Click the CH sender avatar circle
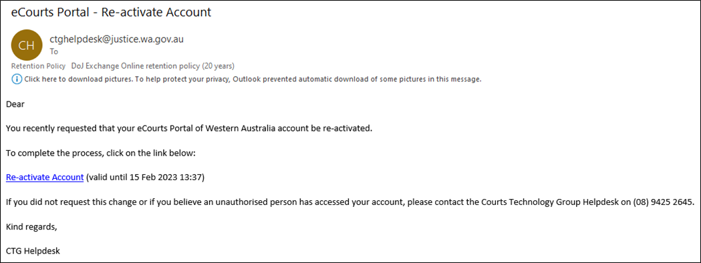Image resolution: width=701 pixels, height=263 pixels. click(26, 46)
